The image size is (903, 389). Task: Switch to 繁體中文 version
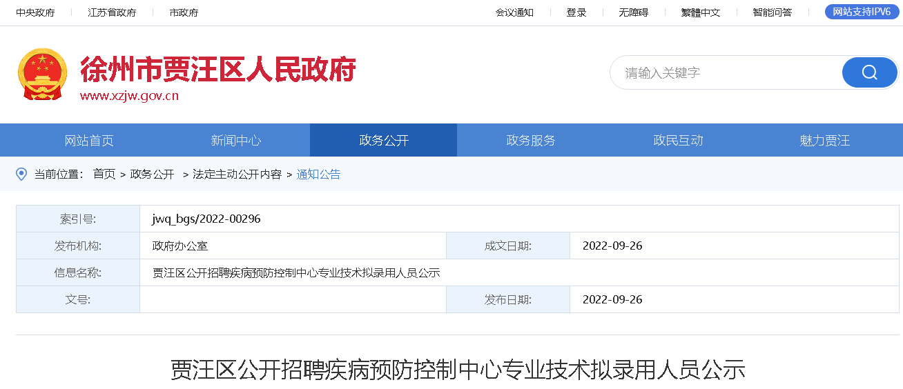click(701, 12)
